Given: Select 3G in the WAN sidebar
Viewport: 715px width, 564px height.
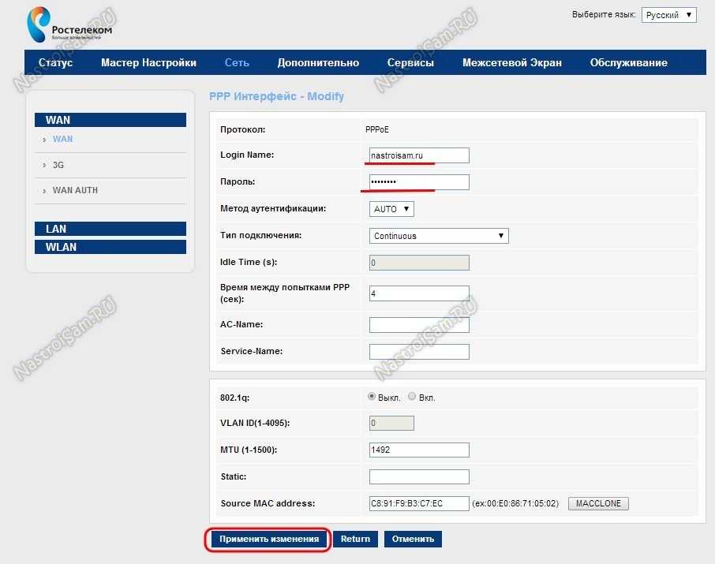Looking at the screenshot, I should click(x=58, y=166).
